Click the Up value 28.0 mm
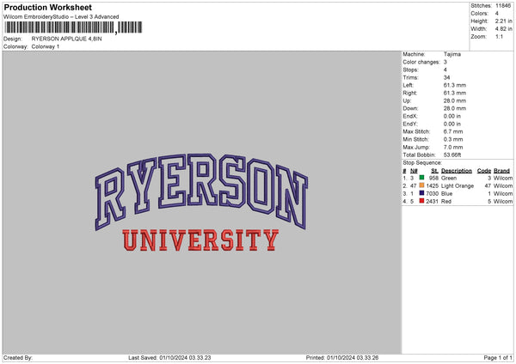 click(455, 100)
